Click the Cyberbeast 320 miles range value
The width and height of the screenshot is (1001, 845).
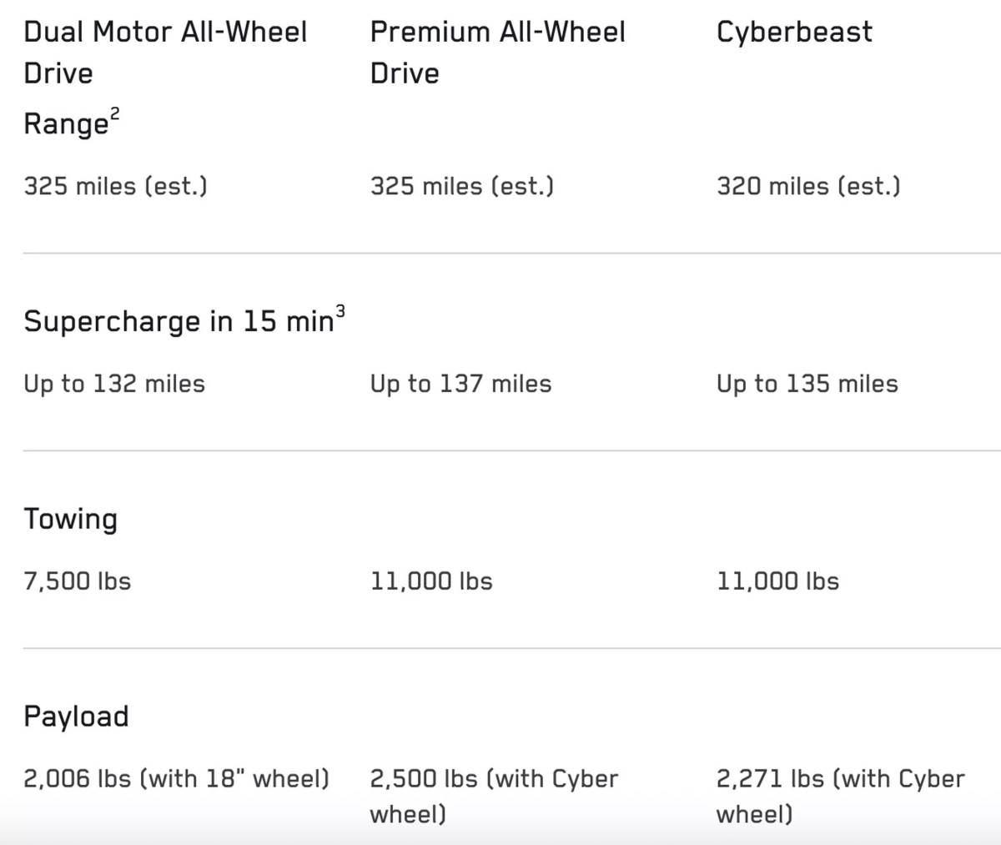[x=808, y=185]
